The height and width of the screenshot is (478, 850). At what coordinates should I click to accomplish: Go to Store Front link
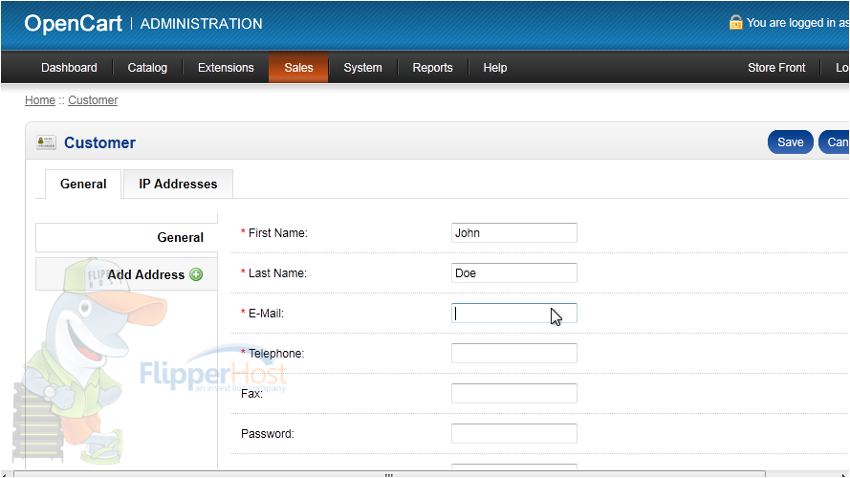[x=776, y=68]
